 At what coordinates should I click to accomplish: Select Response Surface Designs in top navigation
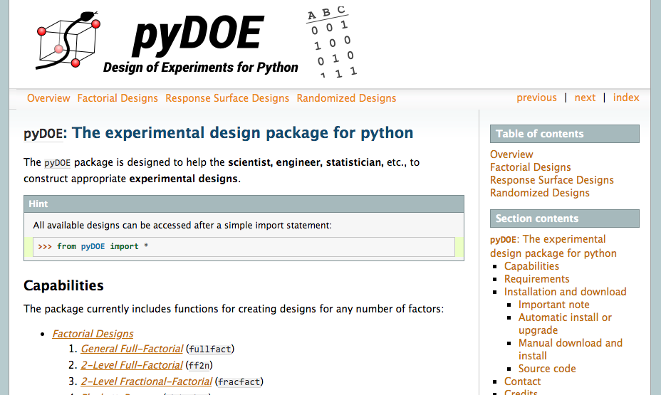[227, 98]
